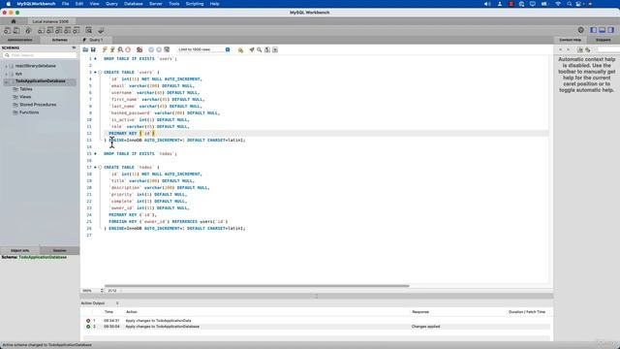Select the Tables node under TodoApplicationDatabase

coord(26,89)
